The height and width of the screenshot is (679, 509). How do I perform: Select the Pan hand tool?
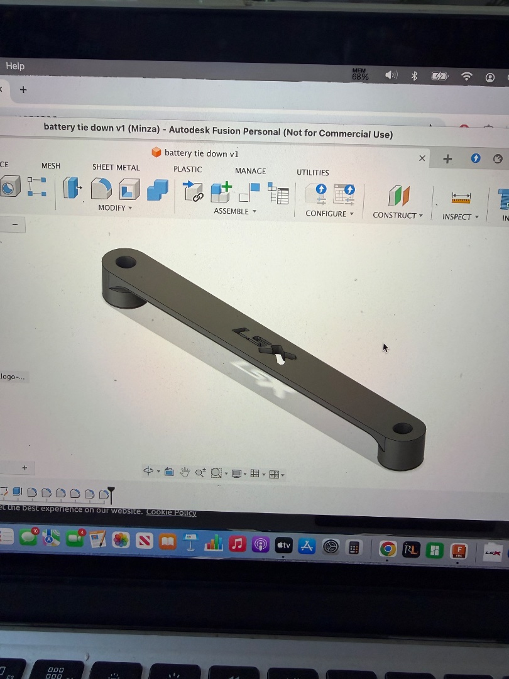point(185,472)
